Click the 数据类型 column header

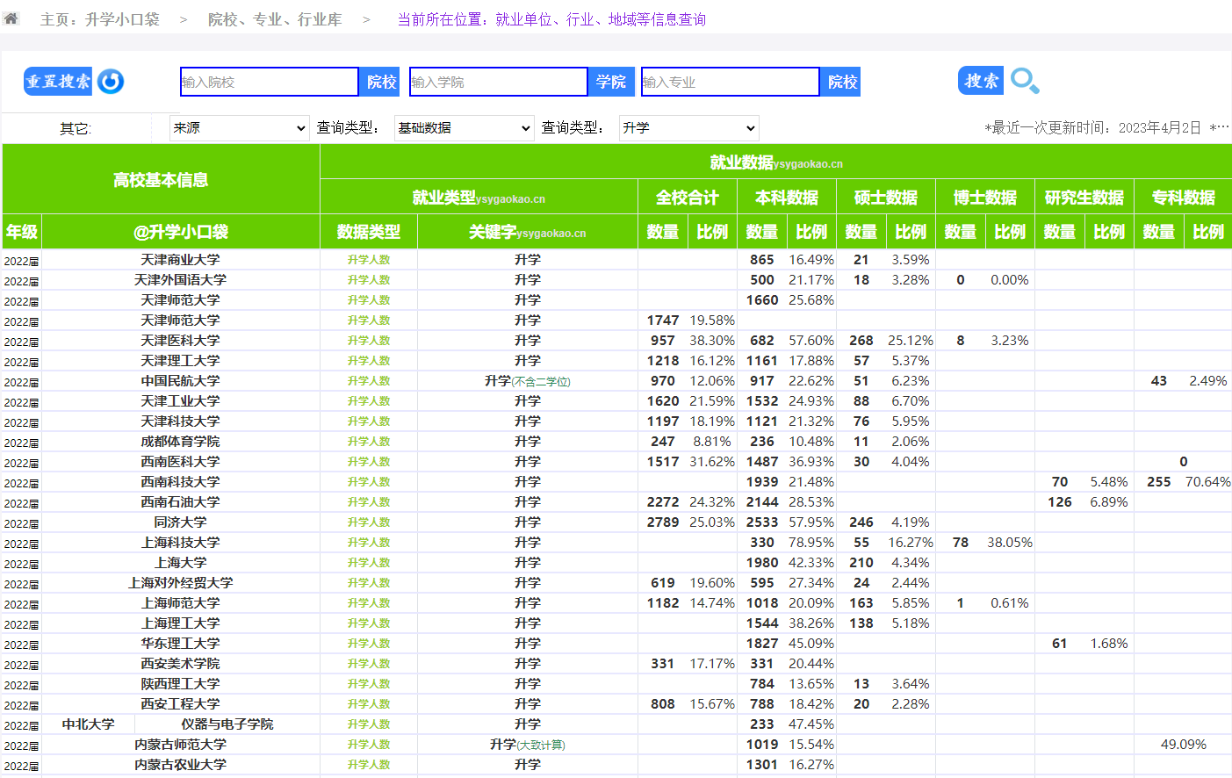pyautogui.click(x=368, y=232)
